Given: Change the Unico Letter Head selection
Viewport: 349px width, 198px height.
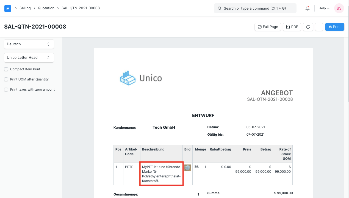Looking at the screenshot, I should pyautogui.click(x=29, y=58).
